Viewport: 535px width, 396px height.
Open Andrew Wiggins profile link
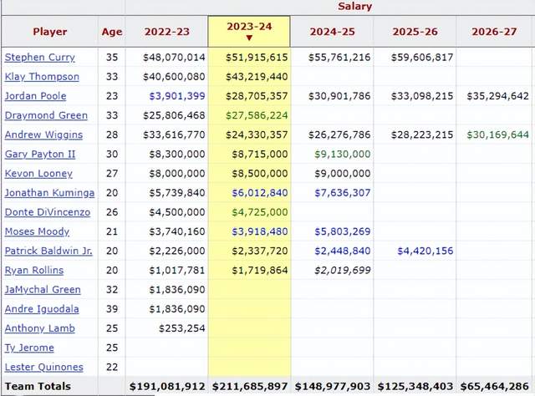[44, 135]
